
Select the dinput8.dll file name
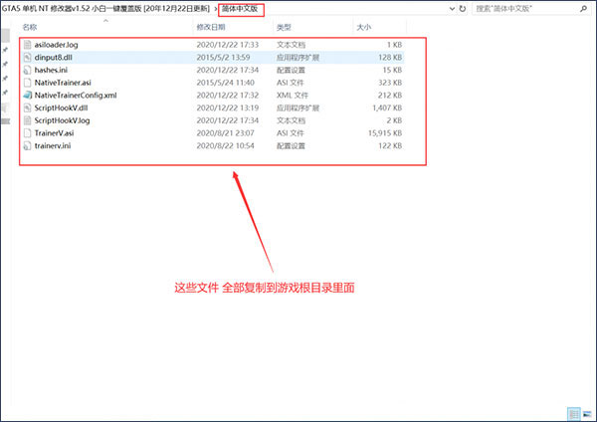coord(54,58)
